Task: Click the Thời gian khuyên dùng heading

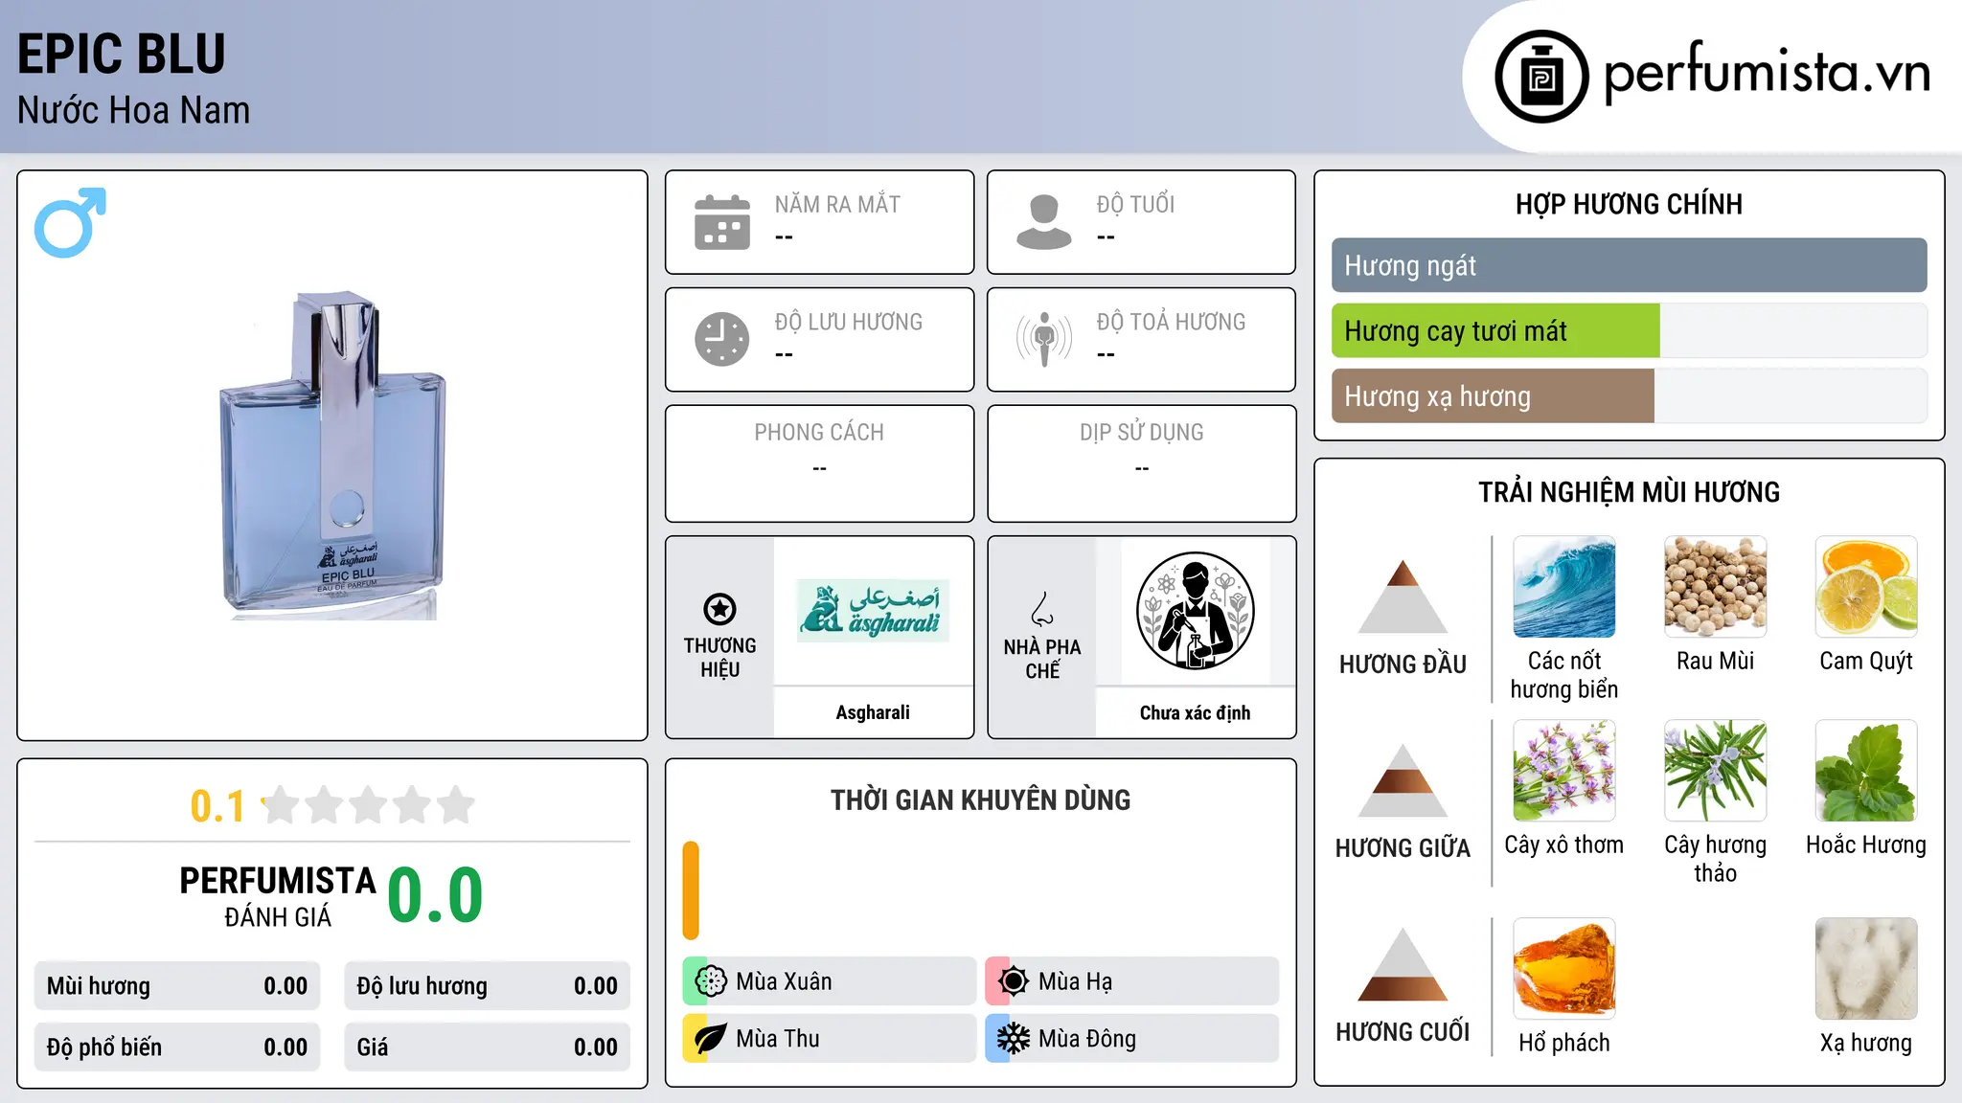Action: [x=980, y=799]
